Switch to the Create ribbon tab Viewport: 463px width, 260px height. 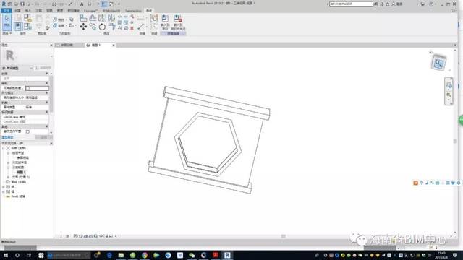(x=17, y=11)
